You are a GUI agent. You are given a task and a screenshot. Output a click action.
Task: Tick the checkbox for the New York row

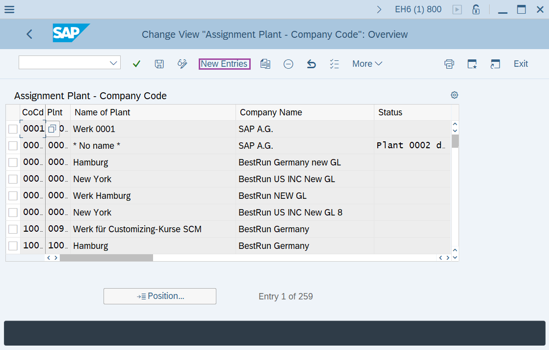(13, 179)
